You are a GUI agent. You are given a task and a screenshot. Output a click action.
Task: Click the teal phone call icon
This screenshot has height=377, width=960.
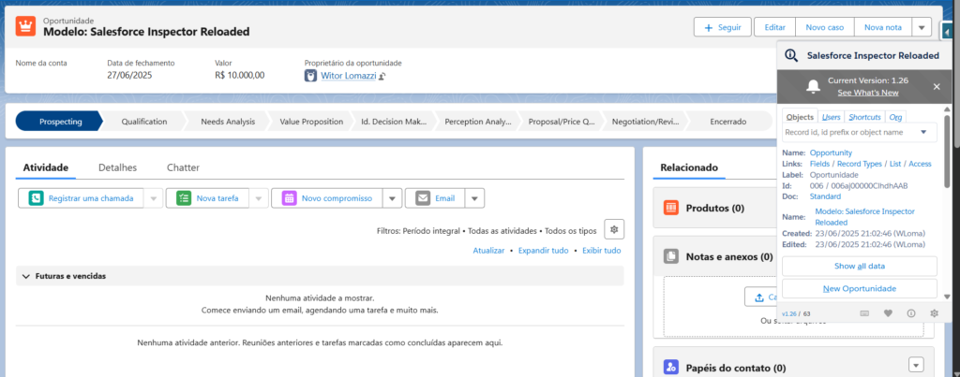tap(37, 198)
